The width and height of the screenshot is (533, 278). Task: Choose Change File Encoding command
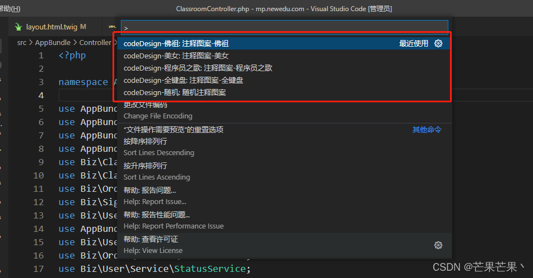[284, 111]
